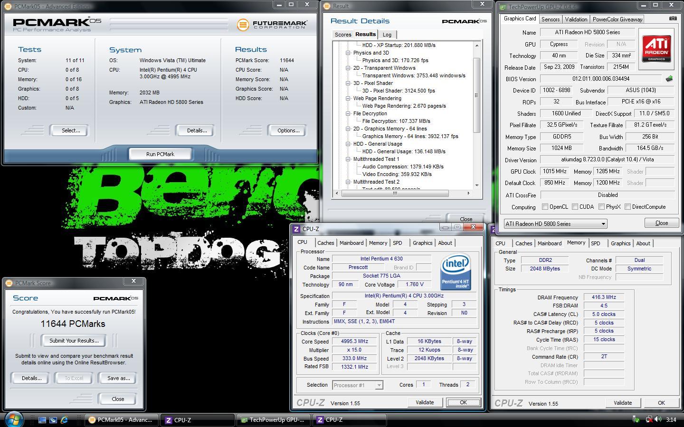Open the Validation tab in GPU-Z

click(x=576, y=19)
